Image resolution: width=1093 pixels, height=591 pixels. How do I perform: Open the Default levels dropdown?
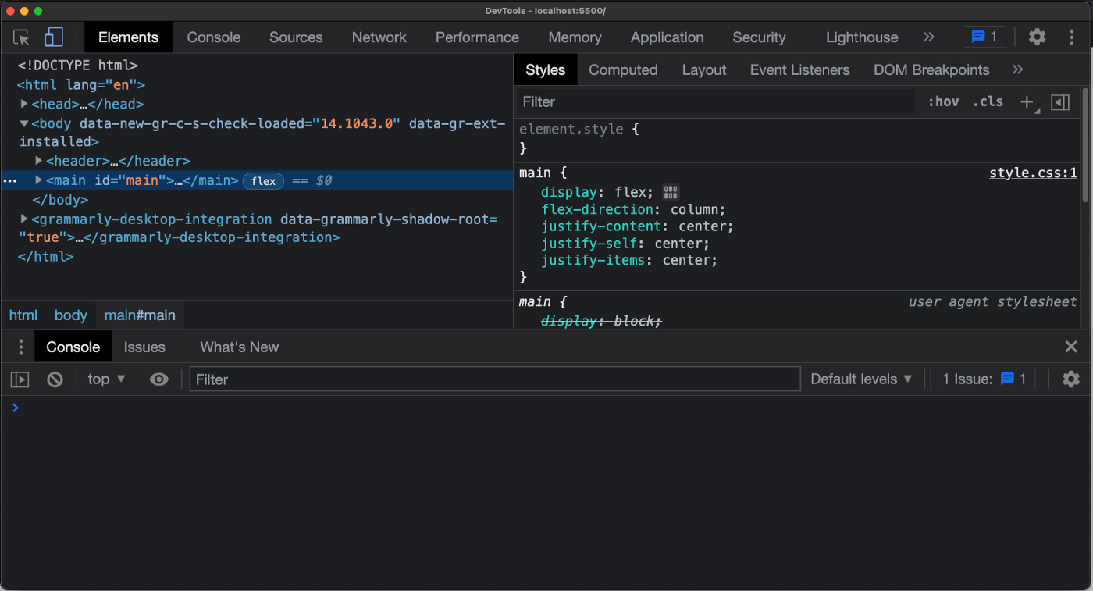pyautogui.click(x=861, y=379)
